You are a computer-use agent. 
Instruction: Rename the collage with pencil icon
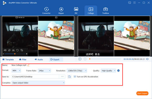pyautogui.click(x=28, y=65)
